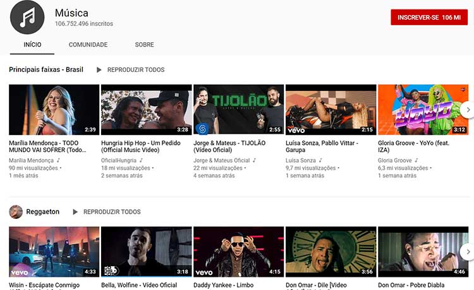The width and height of the screenshot is (474, 290).
Task: Click the 1 mês atrás text
Action: pyautogui.click(x=23, y=175)
